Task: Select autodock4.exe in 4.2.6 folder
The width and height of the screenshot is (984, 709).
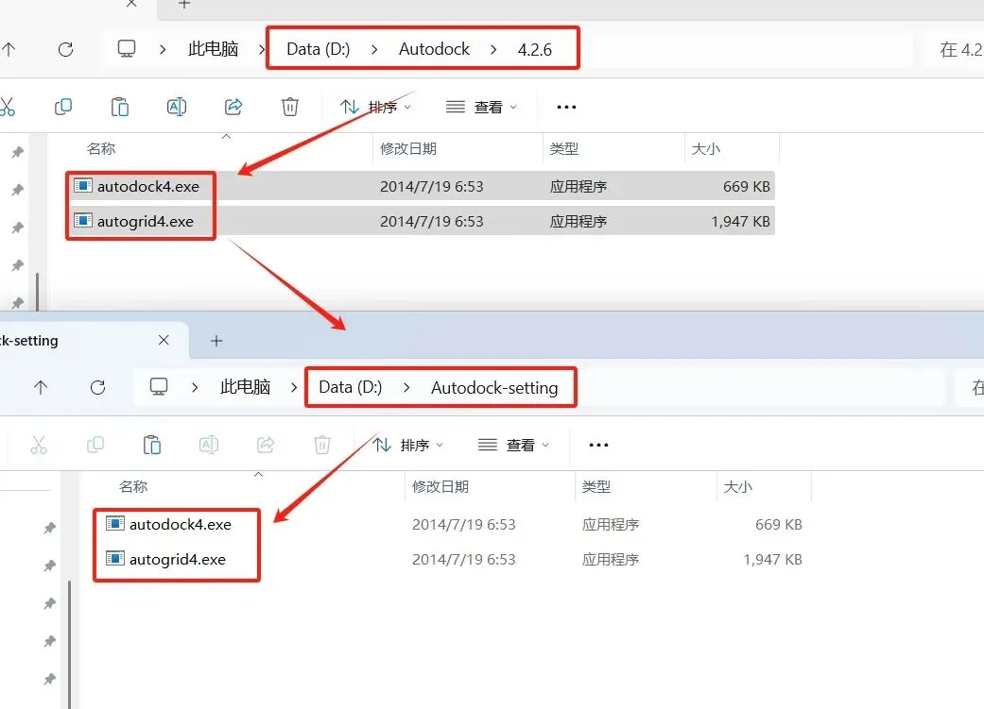Action: coord(422,186)
